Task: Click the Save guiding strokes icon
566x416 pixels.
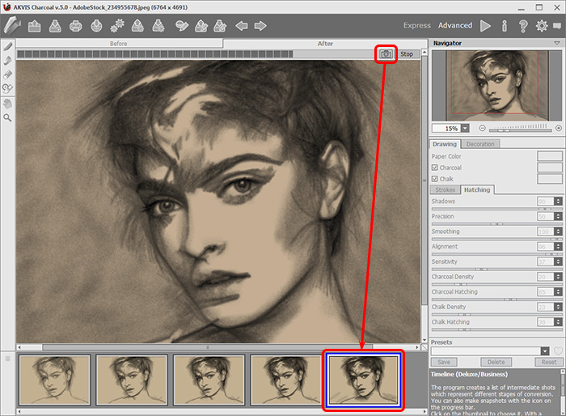Action: coord(220,26)
